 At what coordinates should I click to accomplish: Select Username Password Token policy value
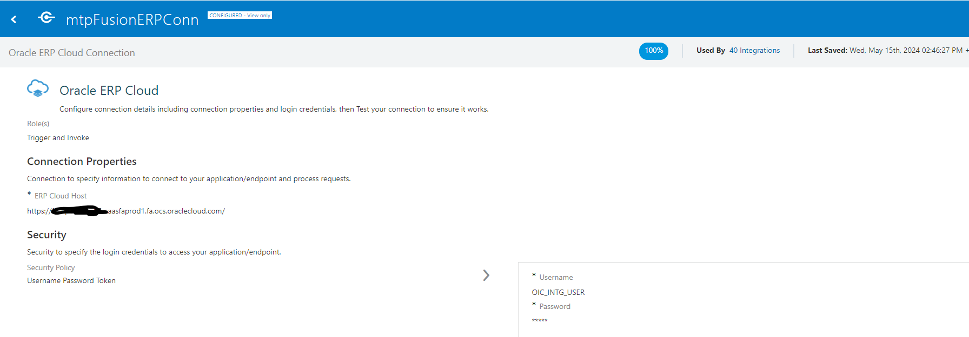coord(71,280)
